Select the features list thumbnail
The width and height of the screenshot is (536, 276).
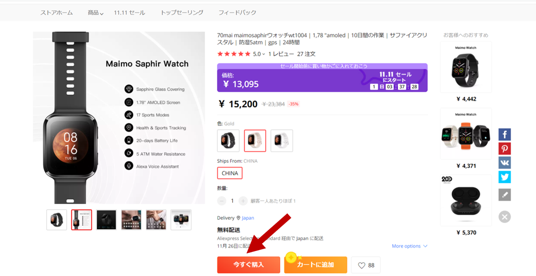pyautogui.click(x=81, y=220)
